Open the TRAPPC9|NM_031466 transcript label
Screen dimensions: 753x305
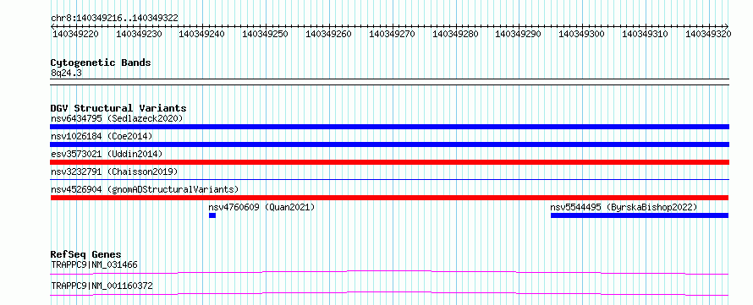[95, 264]
